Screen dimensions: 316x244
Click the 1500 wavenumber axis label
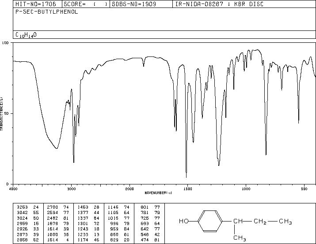[x=188, y=189]
